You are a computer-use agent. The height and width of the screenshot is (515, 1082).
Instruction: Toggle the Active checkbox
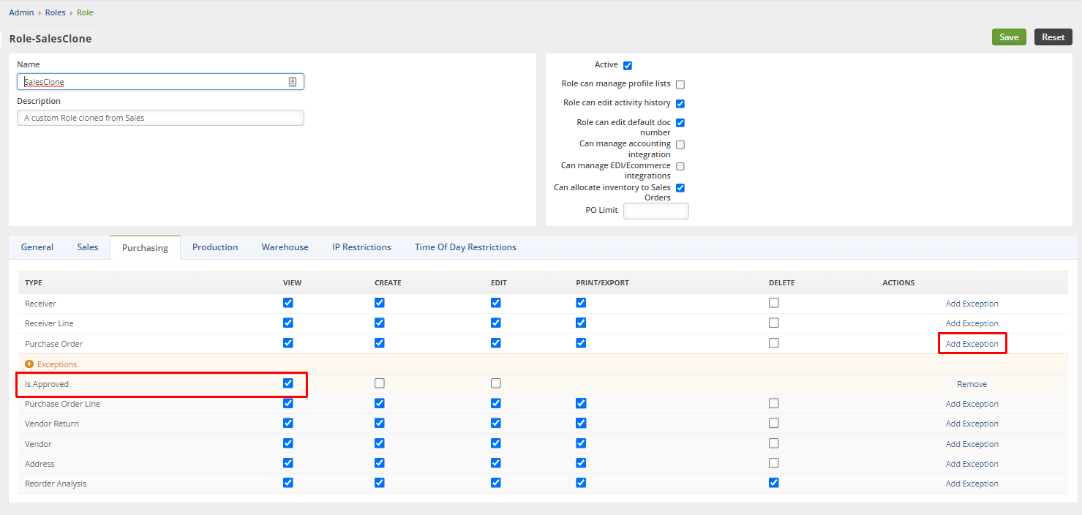(x=628, y=65)
